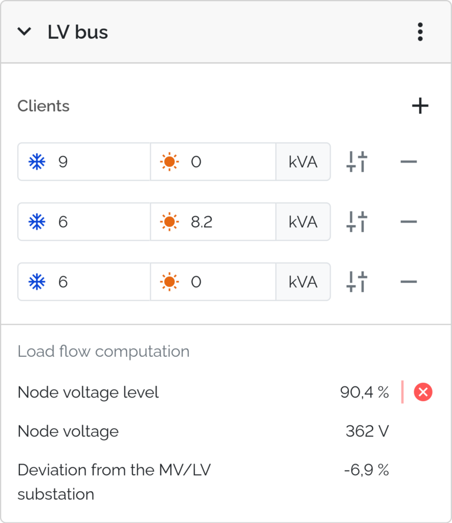Viewport: 452px width, 523px height.
Task: Click the Clients section heading
Action: point(44,106)
